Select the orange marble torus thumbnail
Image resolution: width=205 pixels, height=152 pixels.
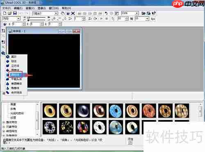pos(149,111)
